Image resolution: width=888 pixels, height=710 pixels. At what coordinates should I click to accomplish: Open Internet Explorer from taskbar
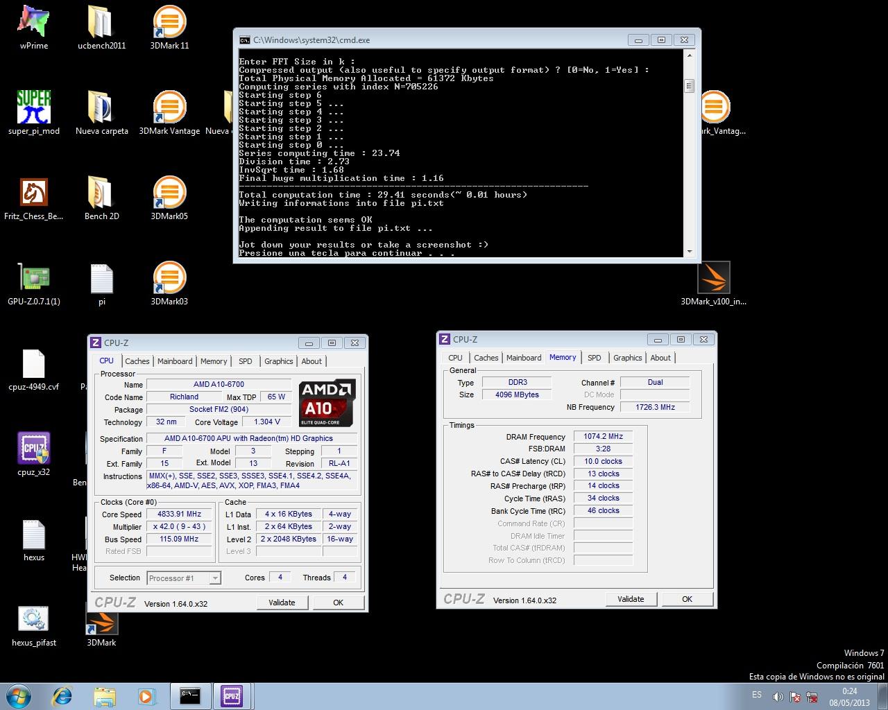point(62,695)
